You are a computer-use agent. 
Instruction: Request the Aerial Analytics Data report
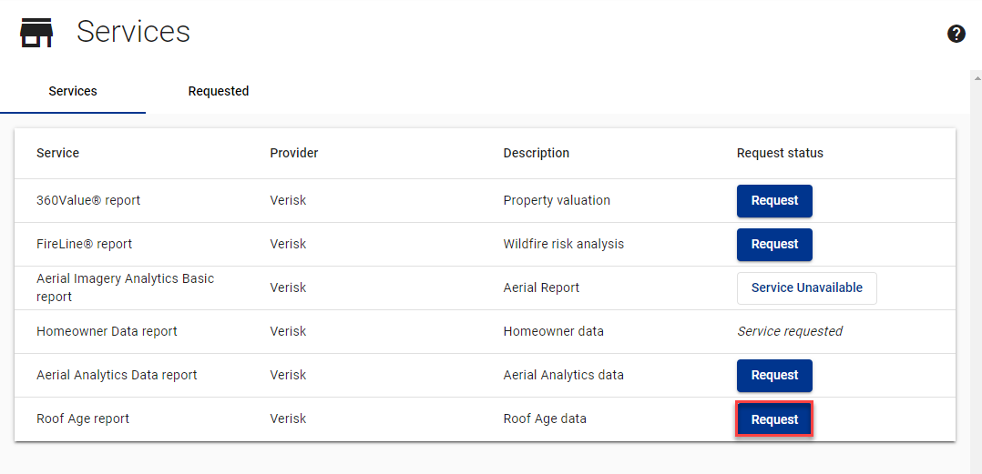click(x=774, y=376)
